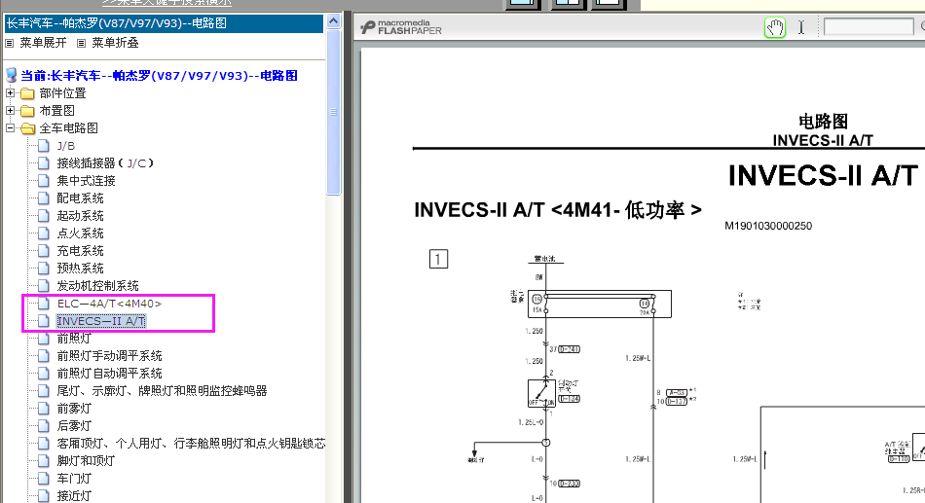
Task: Expand the 布置图 tree node
Action: click(x=10, y=110)
